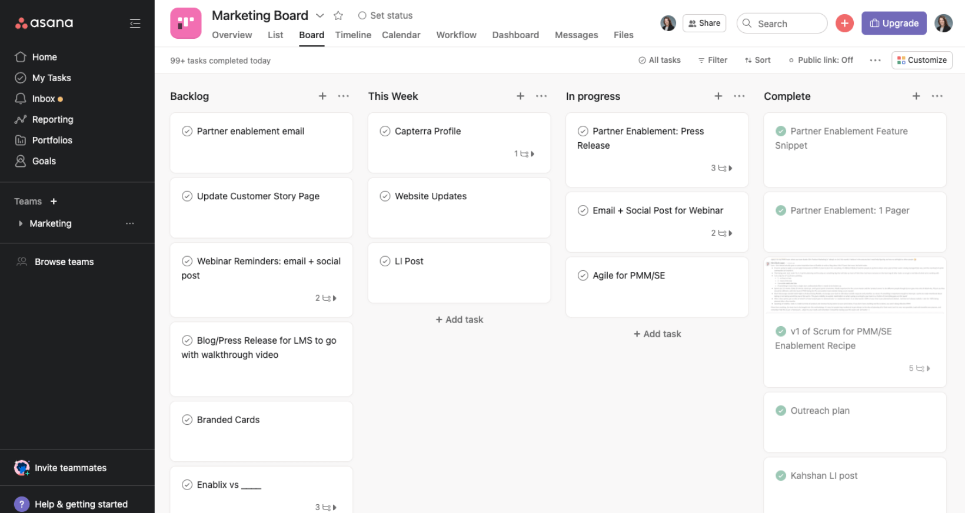Expand subtasks of Webinar Reminders card
The width and height of the screenshot is (965, 513).
pos(326,299)
